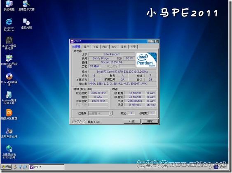Click the 工艺 32 纳米 value
This screenshot has height=173, width=232.
click(94, 66)
